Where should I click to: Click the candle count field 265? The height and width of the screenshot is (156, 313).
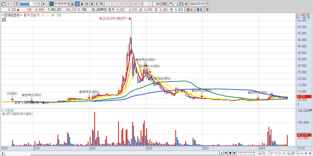pyautogui.click(x=157, y=4)
